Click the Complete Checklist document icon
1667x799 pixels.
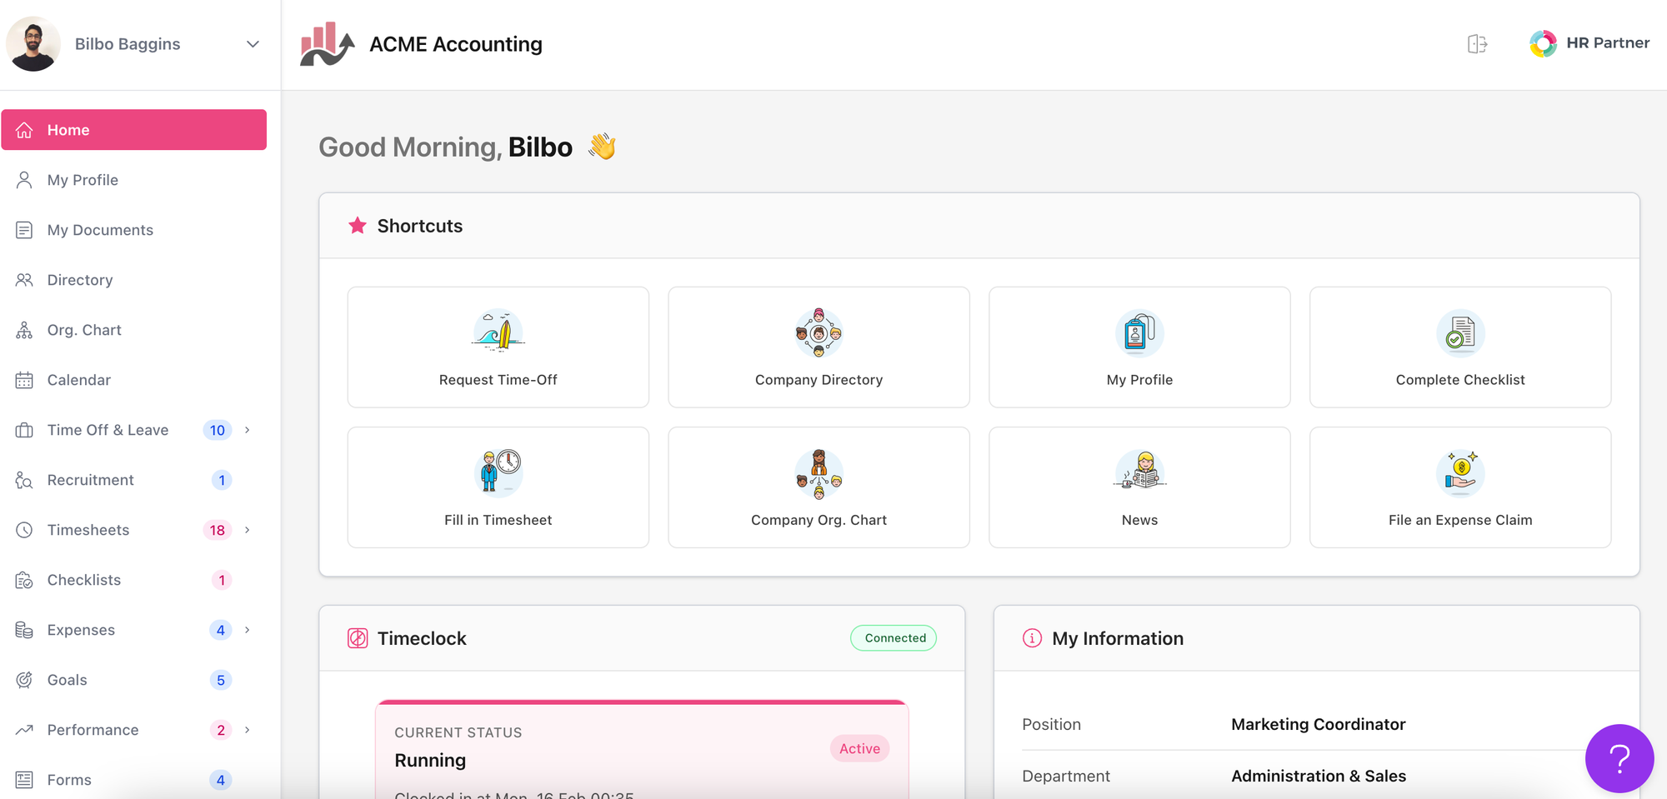(x=1459, y=332)
